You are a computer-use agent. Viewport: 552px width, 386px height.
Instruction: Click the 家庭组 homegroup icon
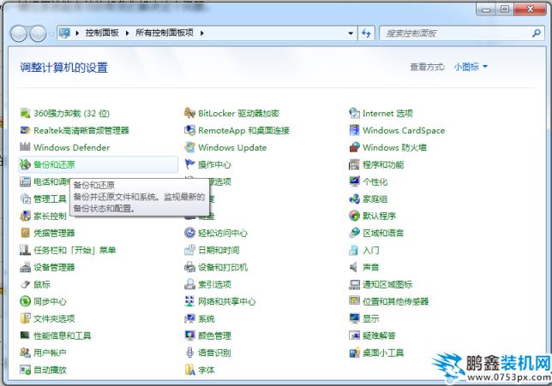[x=354, y=199]
